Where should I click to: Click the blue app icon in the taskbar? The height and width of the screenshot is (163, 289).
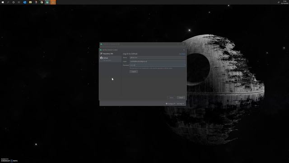tap(25, 2)
